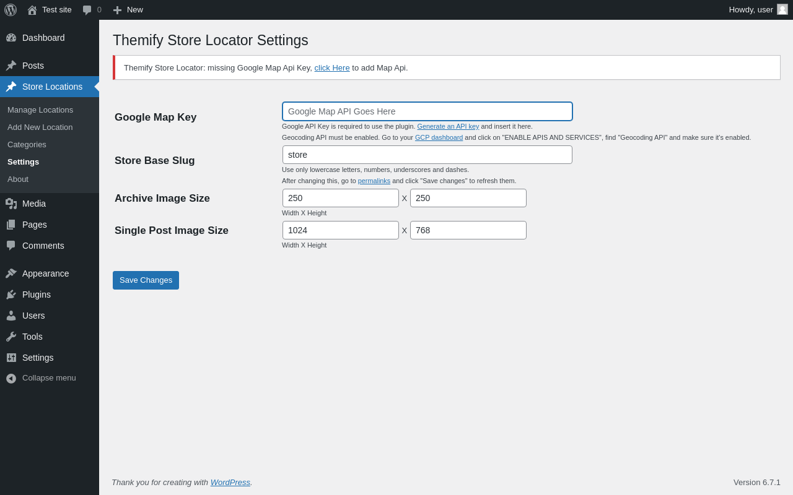The height and width of the screenshot is (495, 793).
Task: Click the 'Single Post Image Size' label
Action: click(172, 230)
